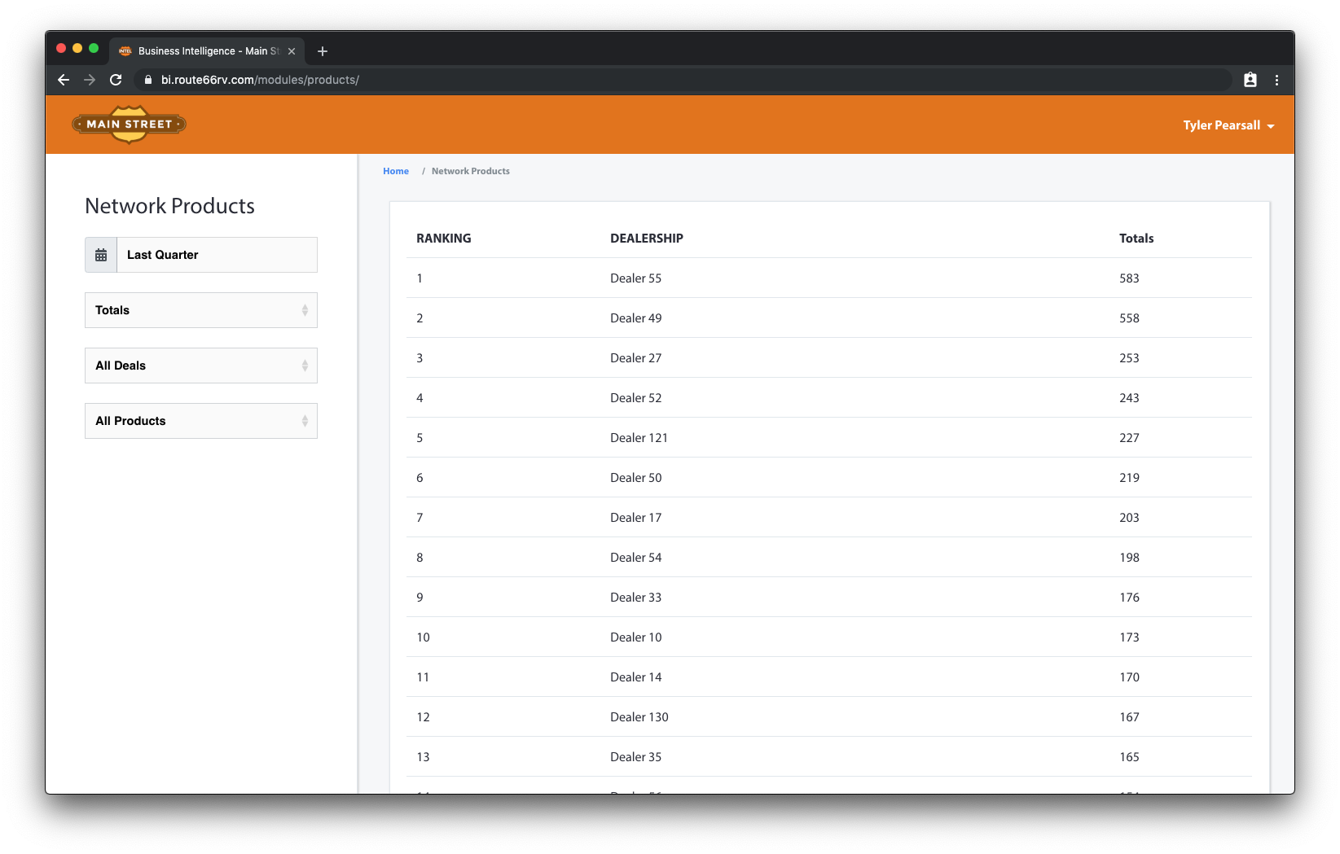Open the browser profile icon
The width and height of the screenshot is (1340, 854).
1250,80
